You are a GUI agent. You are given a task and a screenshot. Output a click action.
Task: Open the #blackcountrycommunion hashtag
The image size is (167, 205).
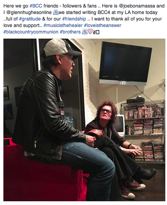[x=31, y=32]
